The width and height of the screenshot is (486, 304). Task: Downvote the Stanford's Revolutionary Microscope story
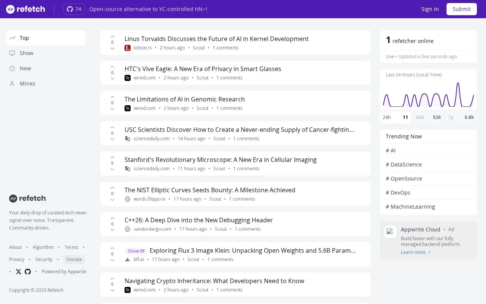[x=112, y=169]
